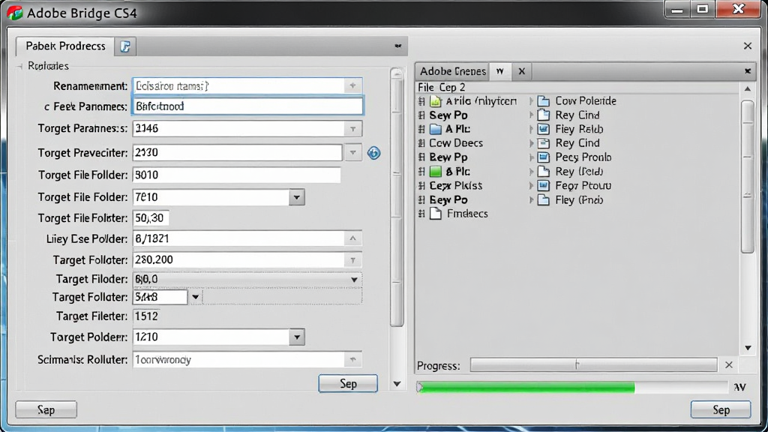The image size is (768, 432).
Task: Collapse the Replaces section
Action: pos(20,66)
